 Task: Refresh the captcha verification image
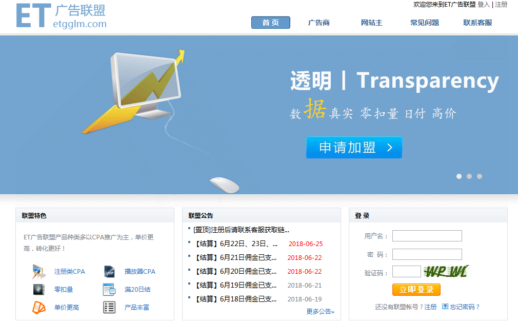pyautogui.click(x=447, y=272)
